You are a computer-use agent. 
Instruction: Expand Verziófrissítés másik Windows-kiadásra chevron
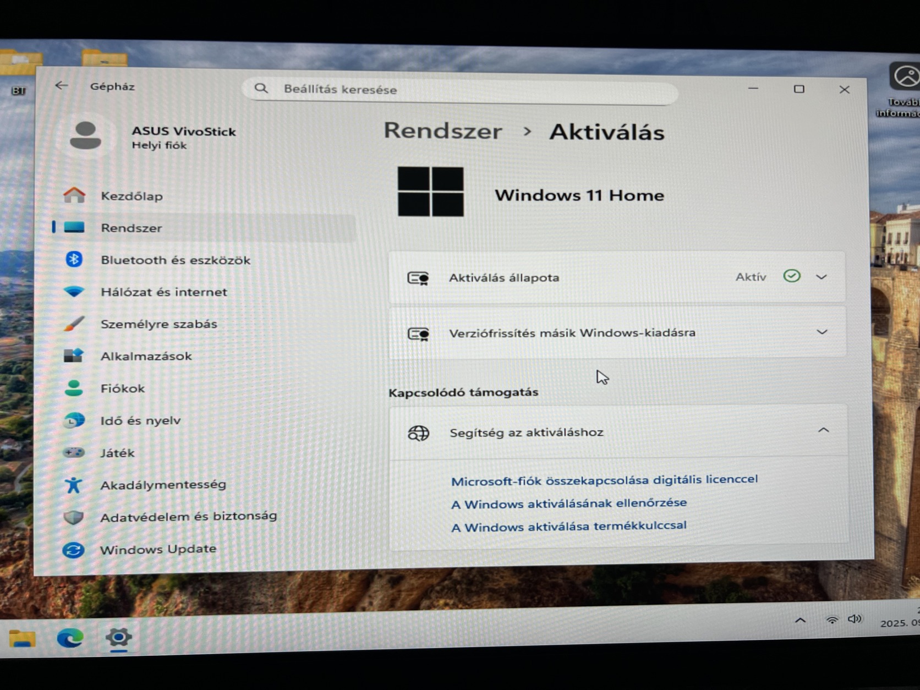(x=822, y=332)
